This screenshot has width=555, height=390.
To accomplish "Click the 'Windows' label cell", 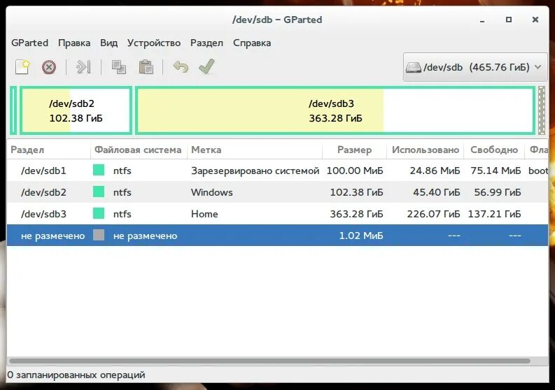I will (211, 192).
